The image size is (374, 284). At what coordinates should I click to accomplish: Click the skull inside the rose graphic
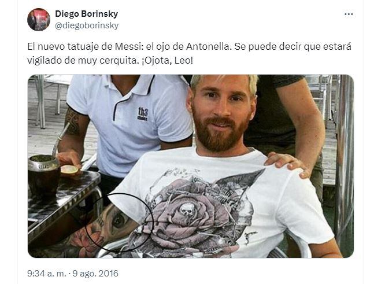(x=187, y=209)
